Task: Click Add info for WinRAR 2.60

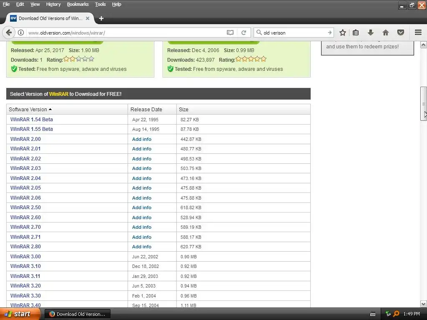Action: point(142,217)
